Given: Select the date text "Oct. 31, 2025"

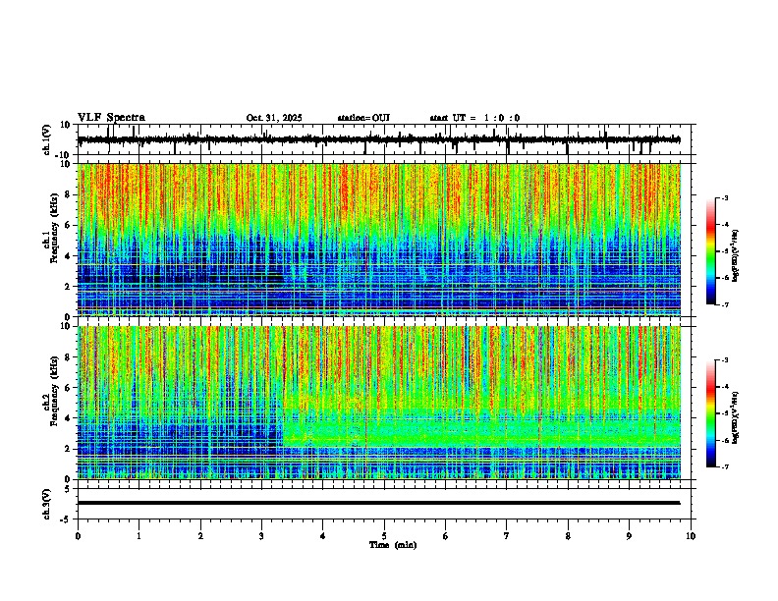Looking at the screenshot, I should 274,118.
